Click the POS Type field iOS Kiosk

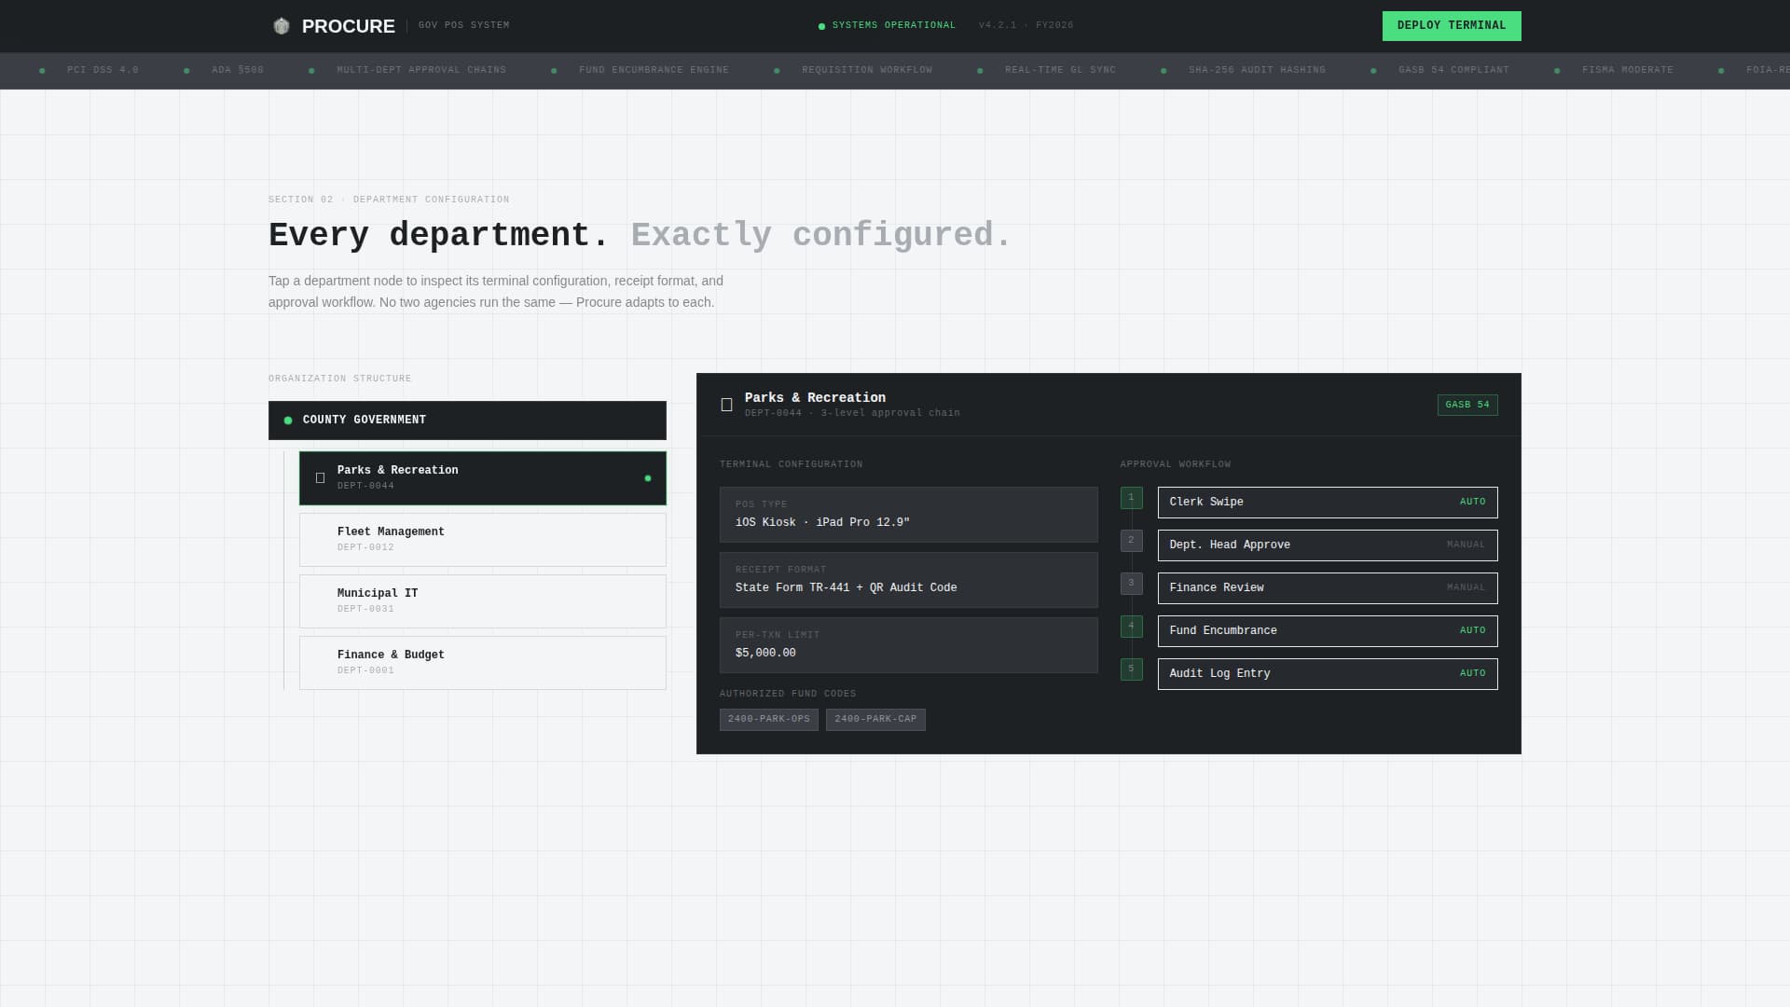[x=908, y=515]
